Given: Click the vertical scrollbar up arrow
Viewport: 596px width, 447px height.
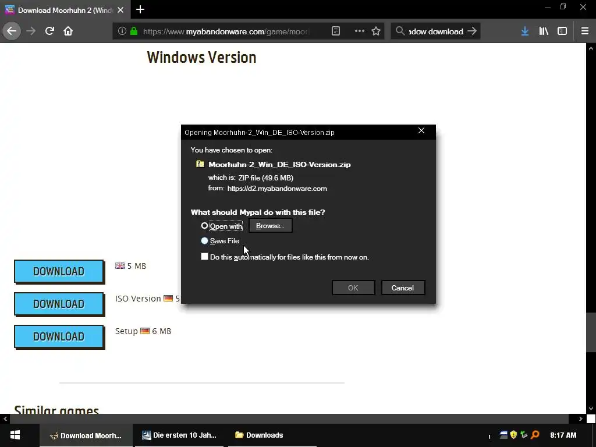Looking at the screenshot, I should tap(591, 48).
